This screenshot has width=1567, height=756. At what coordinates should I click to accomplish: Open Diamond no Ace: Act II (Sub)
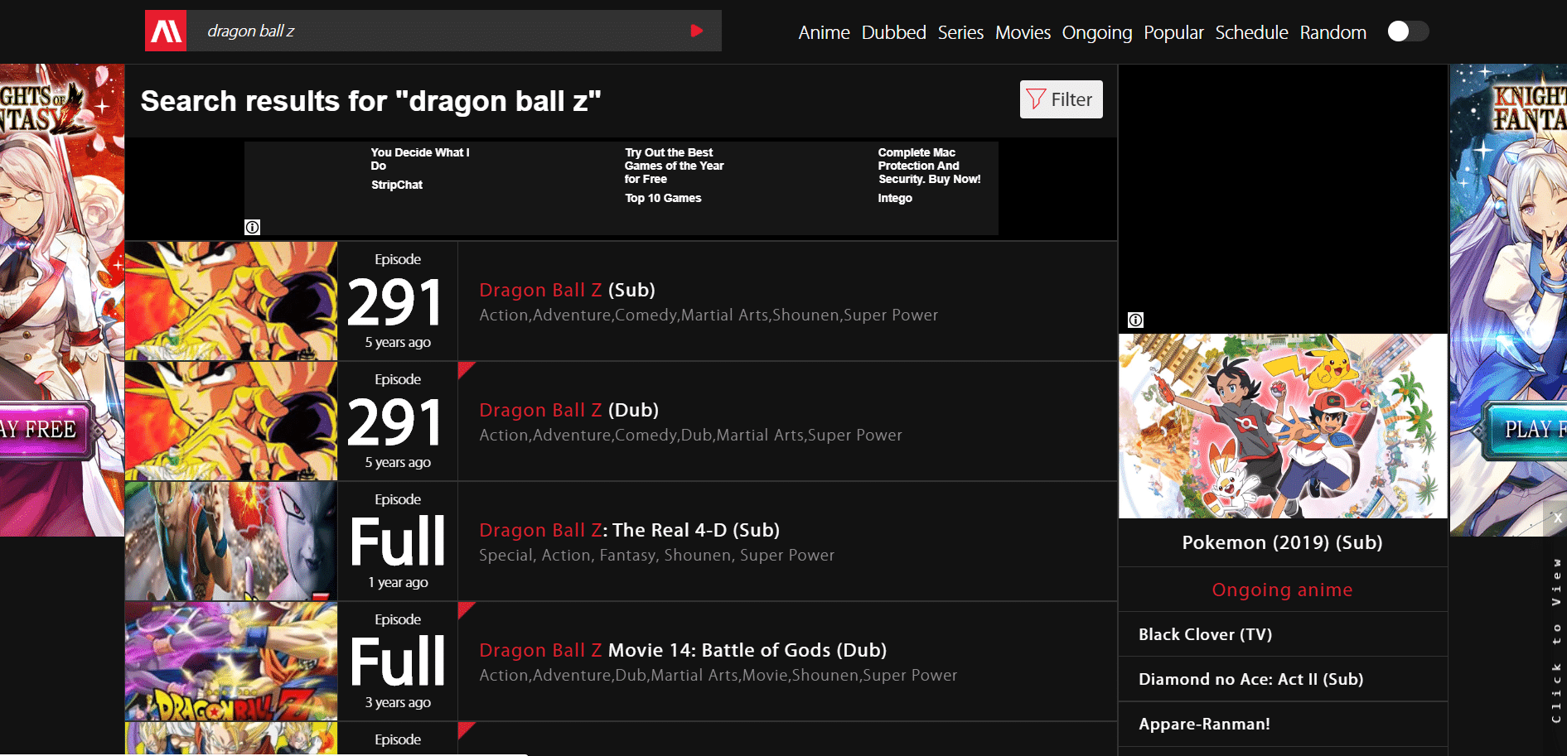[x=1250, y=679]
